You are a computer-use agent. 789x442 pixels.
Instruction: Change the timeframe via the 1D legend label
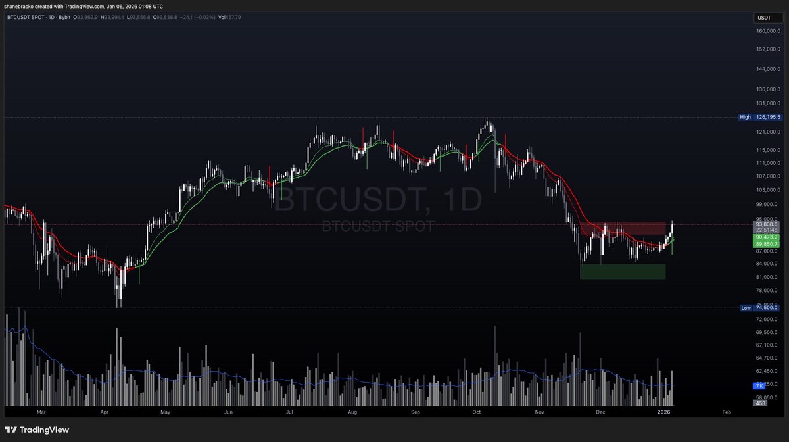(x=51, y=17)
